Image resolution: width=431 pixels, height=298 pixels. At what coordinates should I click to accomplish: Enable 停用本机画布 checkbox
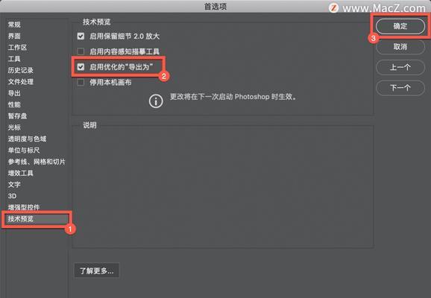pyautogui.click(x=81, y=82)
